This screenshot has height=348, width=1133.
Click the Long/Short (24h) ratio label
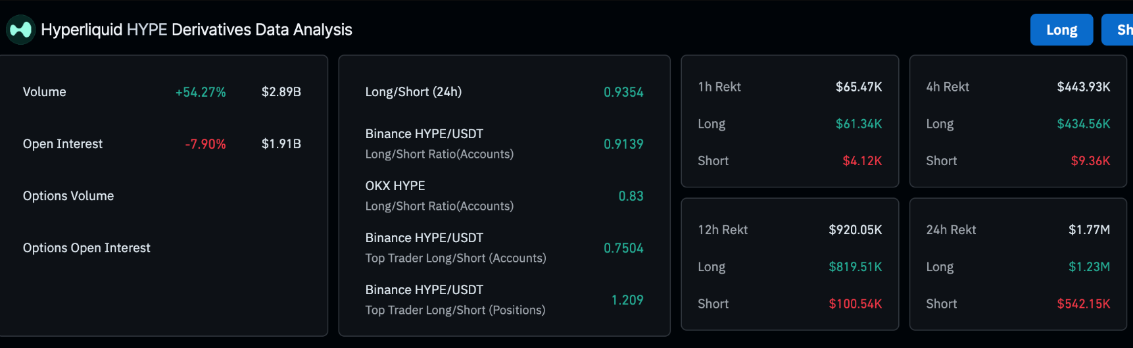[414, 92]
